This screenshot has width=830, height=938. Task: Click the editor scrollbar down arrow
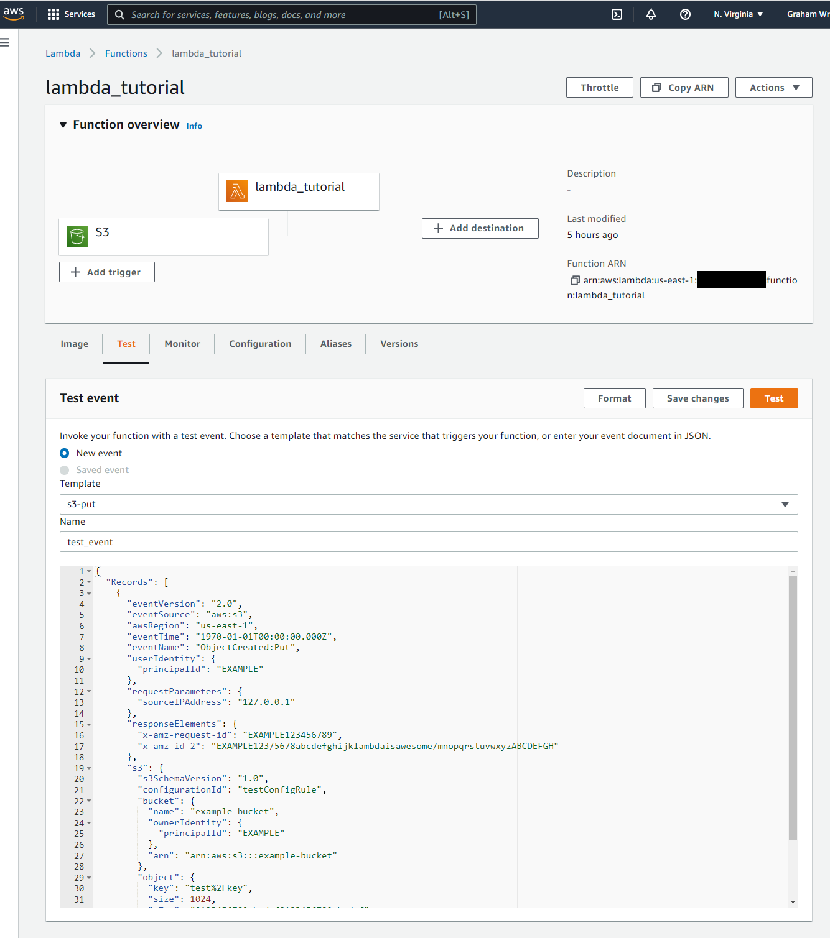[793, 902]
